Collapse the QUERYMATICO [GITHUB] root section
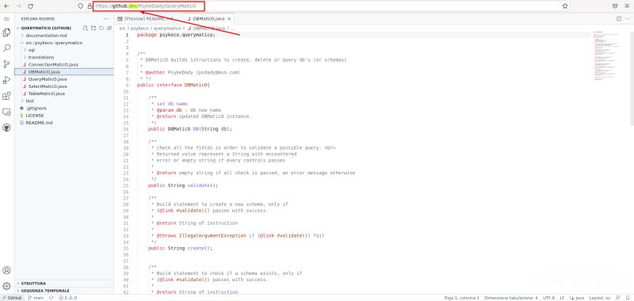634x301 pixels. click(x=46, y=29)
